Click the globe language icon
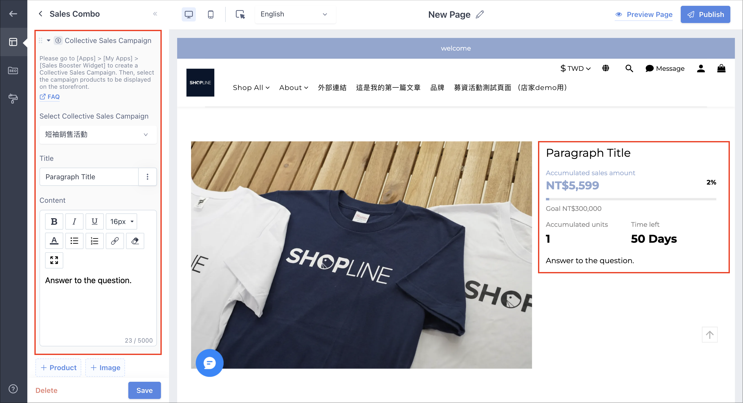Viewport: 743px width, 403px height. point(605,68)
